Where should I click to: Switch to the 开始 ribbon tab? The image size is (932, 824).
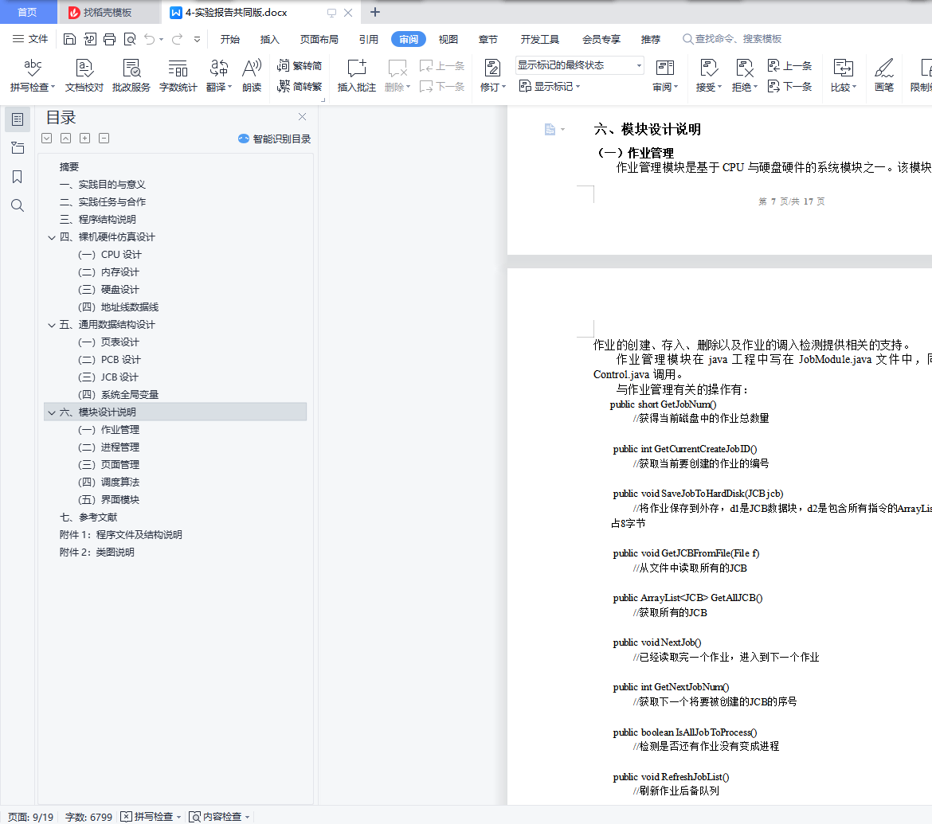[230, 39]
